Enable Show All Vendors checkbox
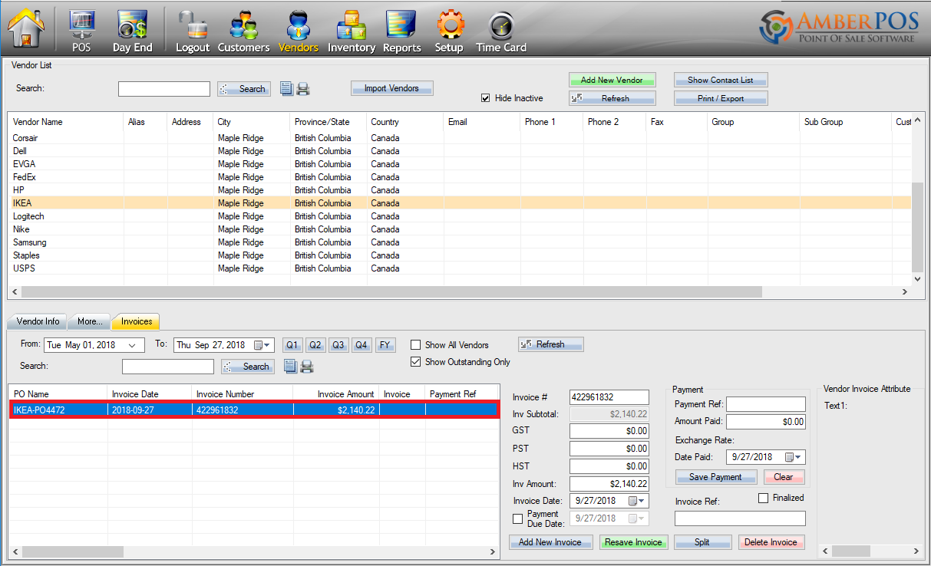This screenshot has height=566, width=931. pyautogui.click(x=416, y=345)
